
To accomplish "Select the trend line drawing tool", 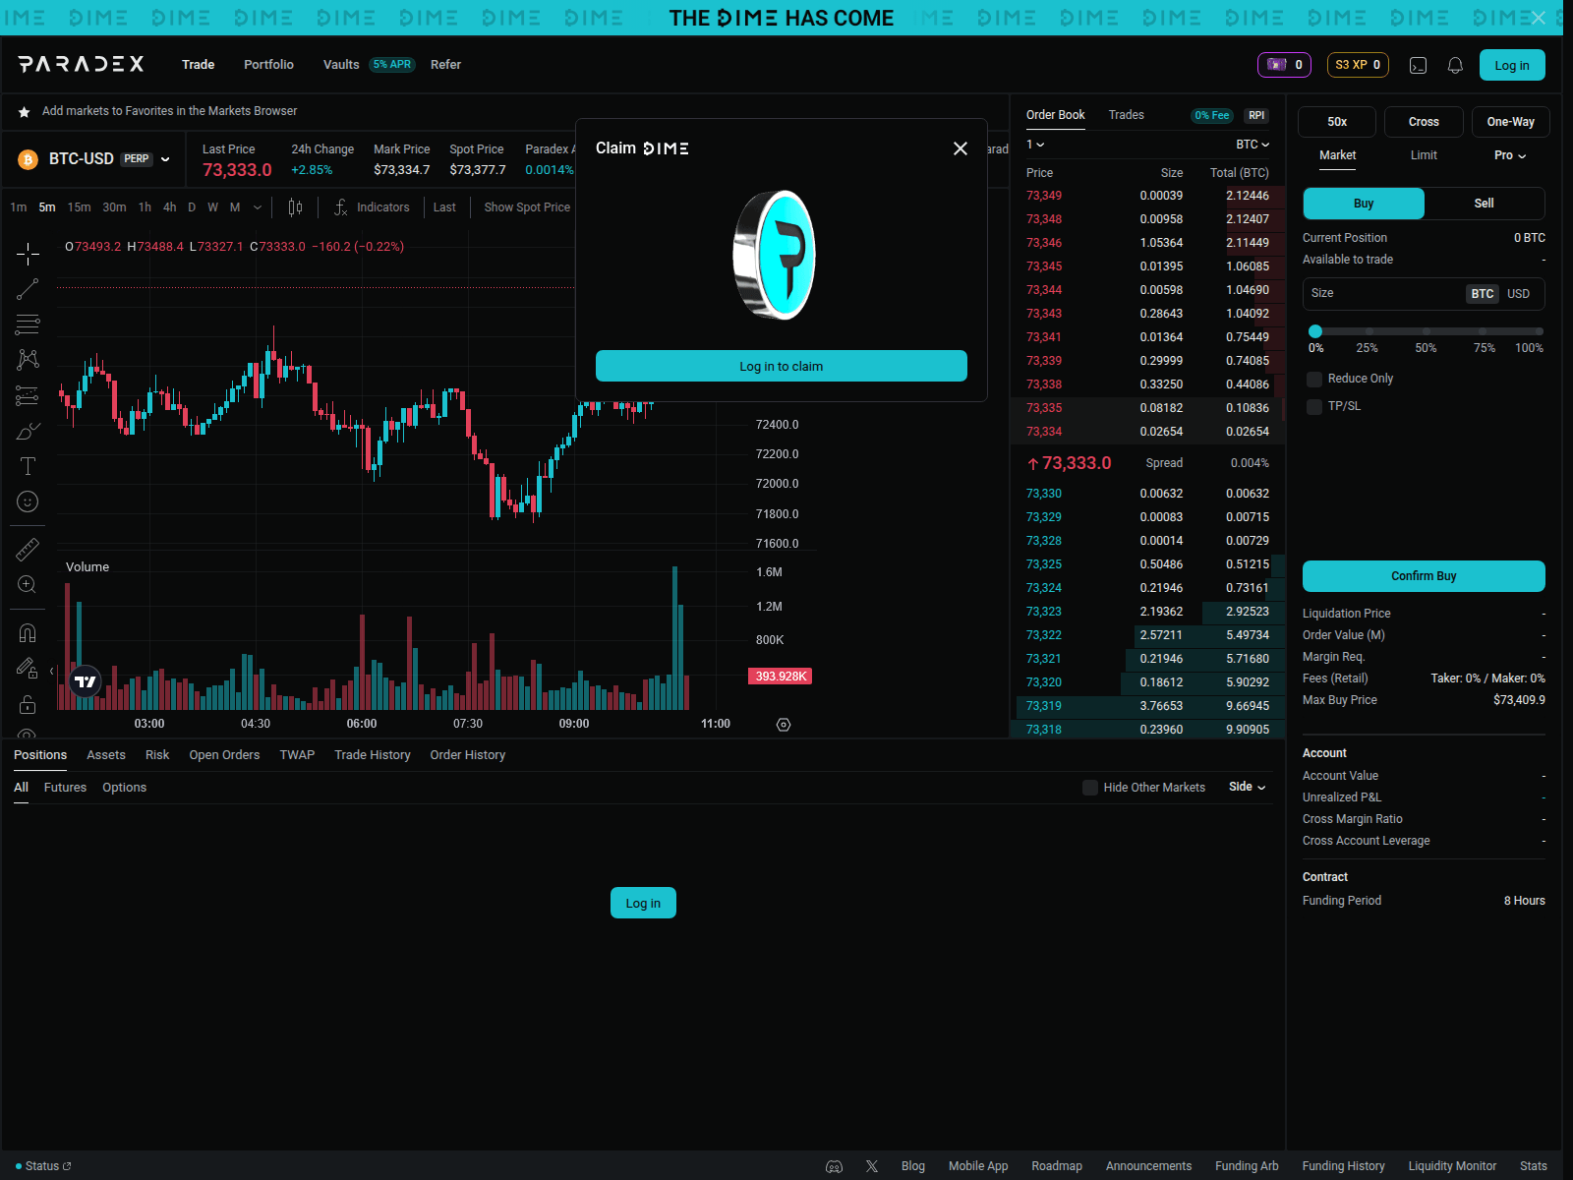I will point(27,288).
